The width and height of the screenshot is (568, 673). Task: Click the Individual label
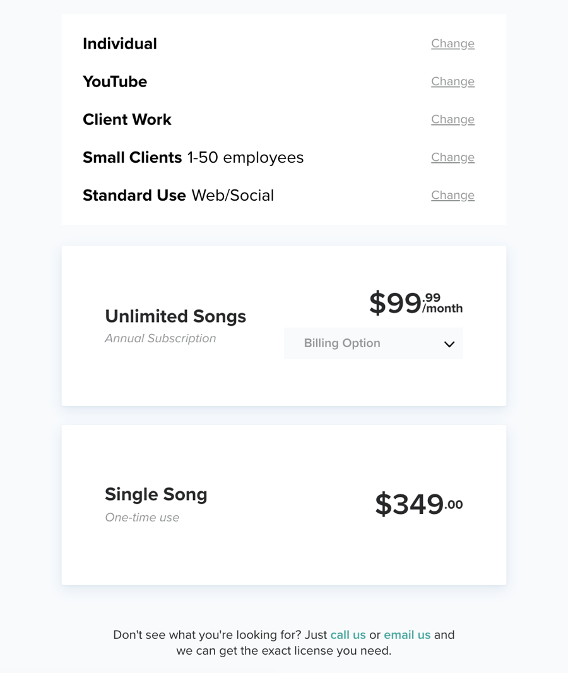click(120, 44)
